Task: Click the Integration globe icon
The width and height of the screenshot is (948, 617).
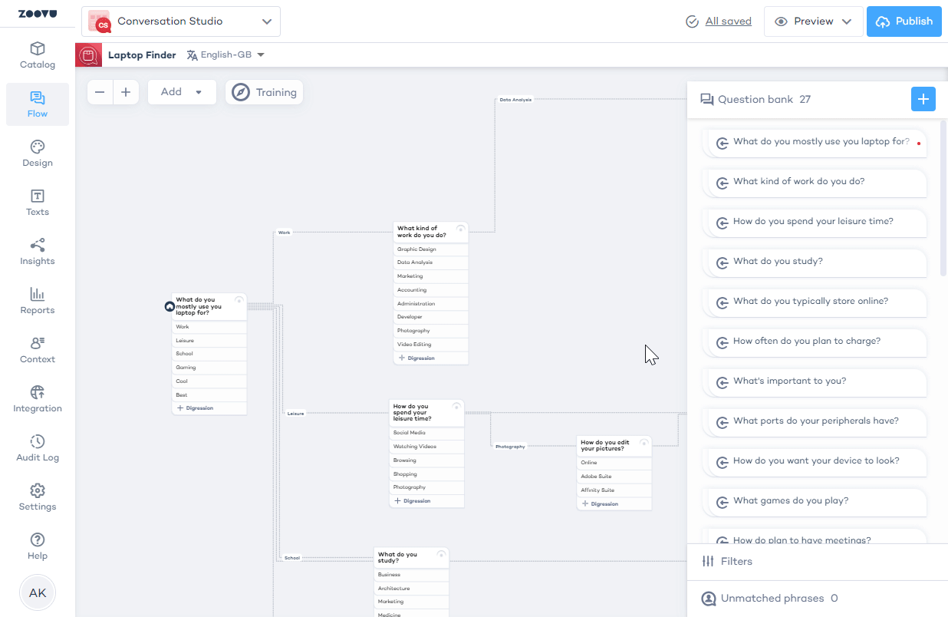Action: pos(38,392)
